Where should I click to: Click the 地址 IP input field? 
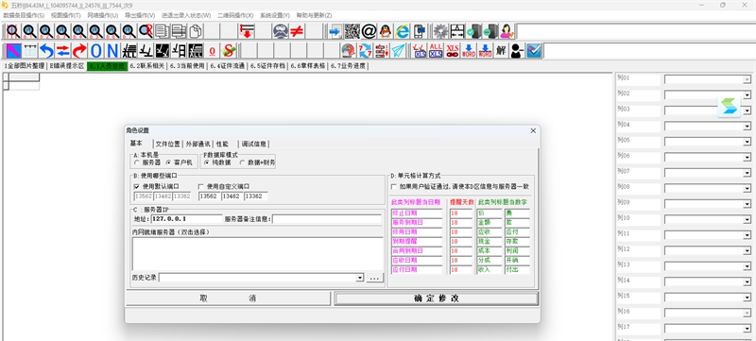coord(186,218)
